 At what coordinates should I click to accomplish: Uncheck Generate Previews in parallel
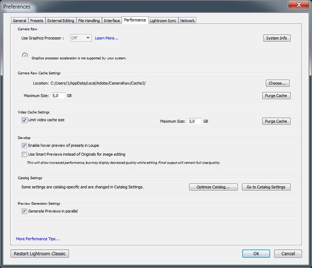point(24,211)
